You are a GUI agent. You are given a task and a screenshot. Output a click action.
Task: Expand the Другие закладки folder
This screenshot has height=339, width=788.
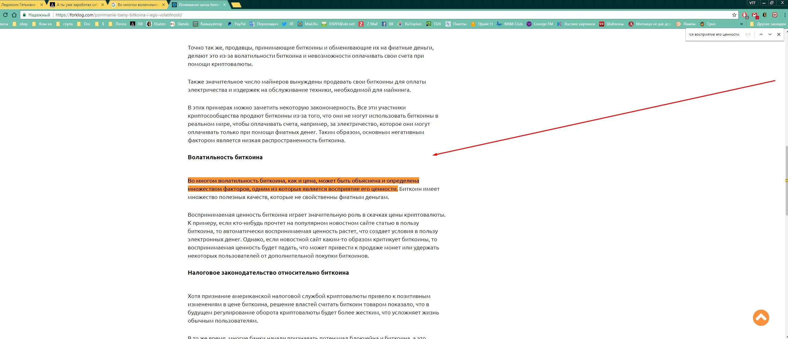[x=768, y=24]
